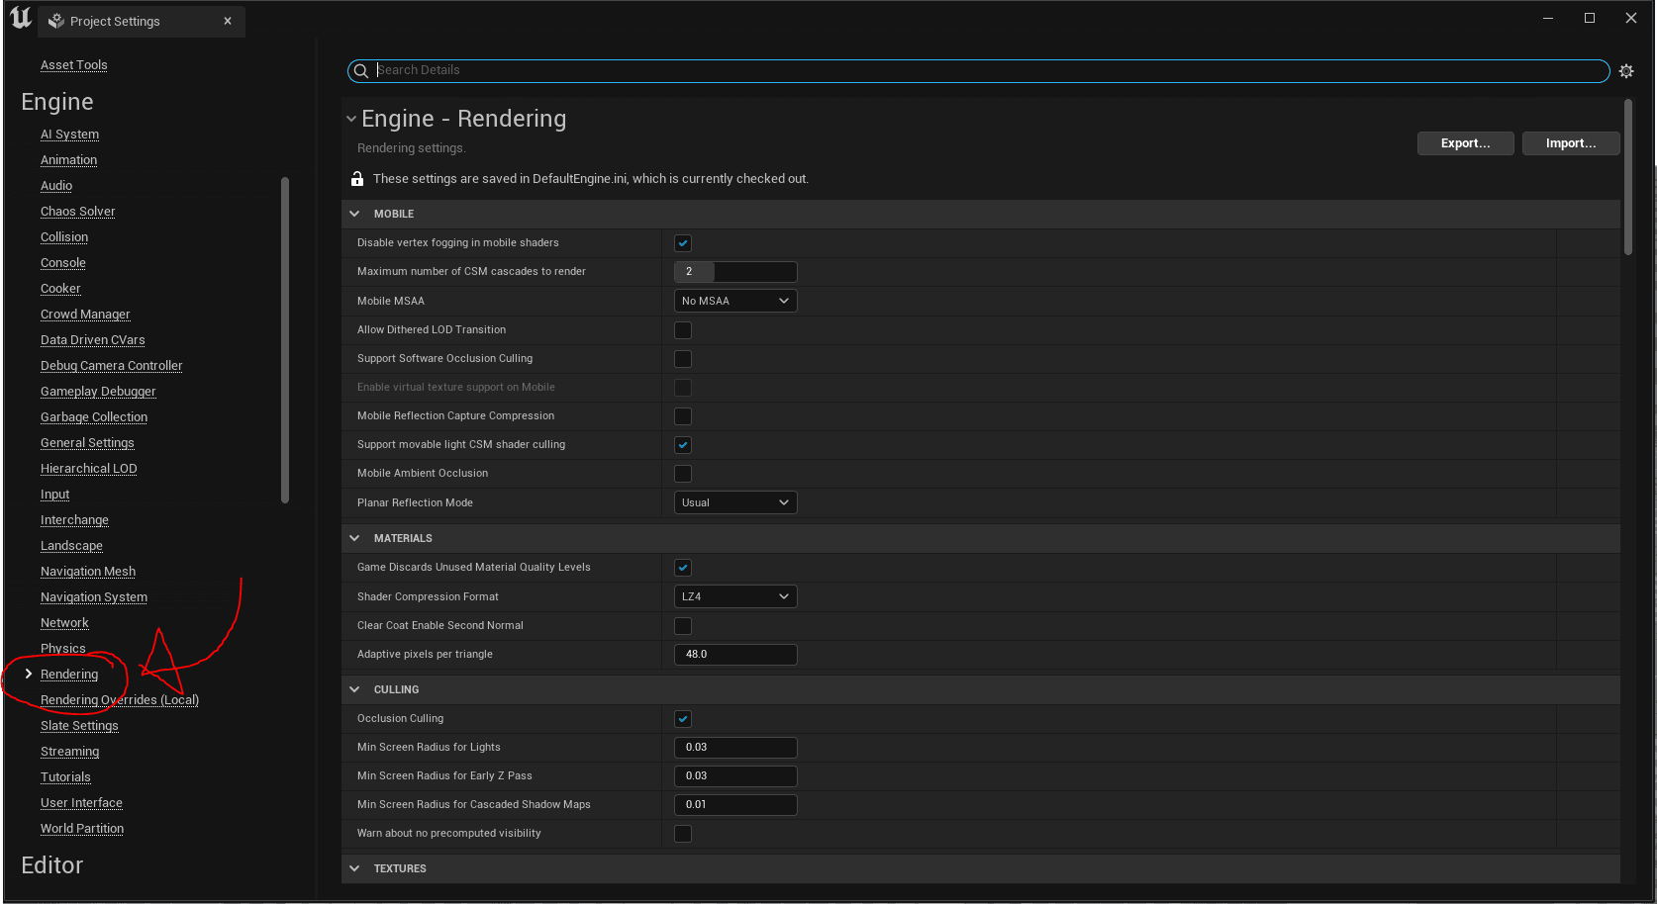The height and width of the screenshot is (904, 1657).
Task: Click the Import... button
Action: tap(1571, 143)
